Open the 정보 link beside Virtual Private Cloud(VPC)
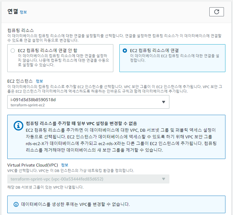This screenshot has height=215, width=233. point(65,165)
